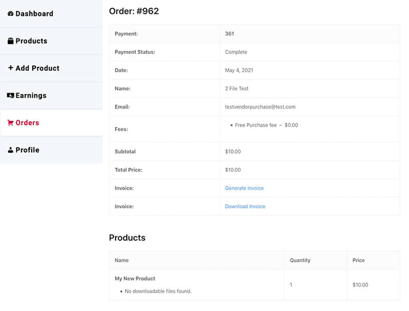Click the Generate Invoice link
The width and height of the screenshot is (409, 311).
(244, 188)
